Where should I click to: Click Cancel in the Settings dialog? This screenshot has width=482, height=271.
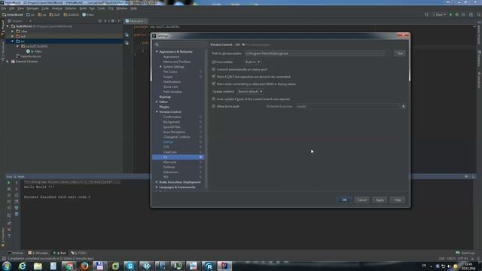[361, 200]
